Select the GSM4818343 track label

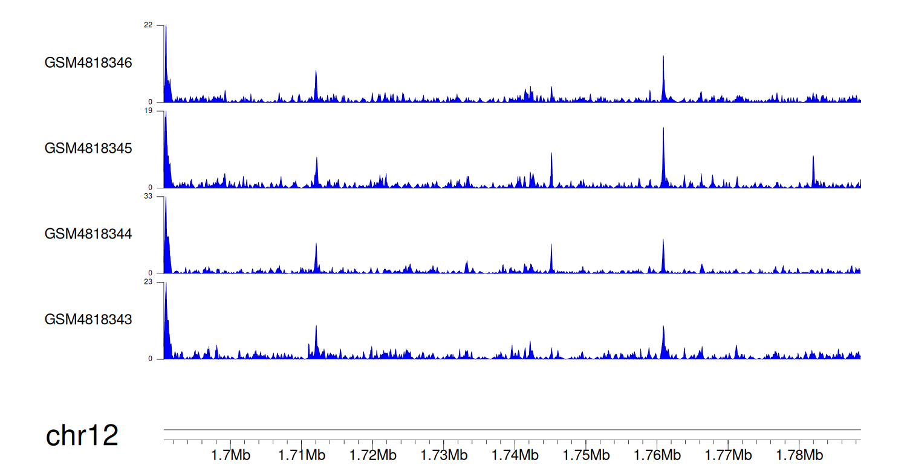point(88,319)
